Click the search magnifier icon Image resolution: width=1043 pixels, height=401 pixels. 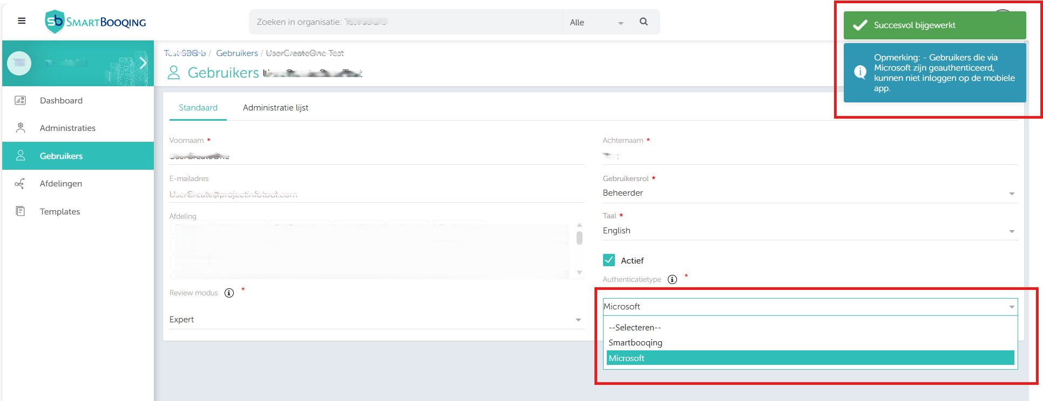pos(644,22)
